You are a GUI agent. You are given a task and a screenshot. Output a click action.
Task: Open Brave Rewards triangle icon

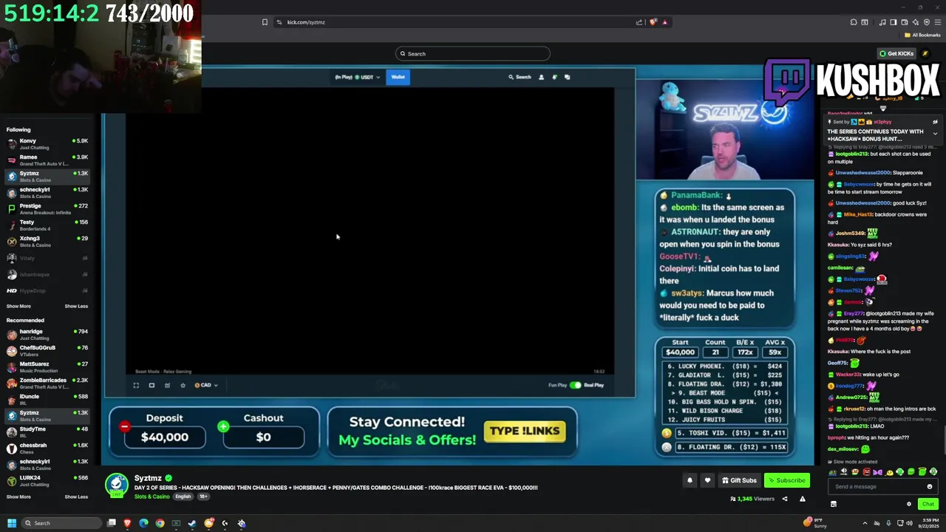(664, 22)
